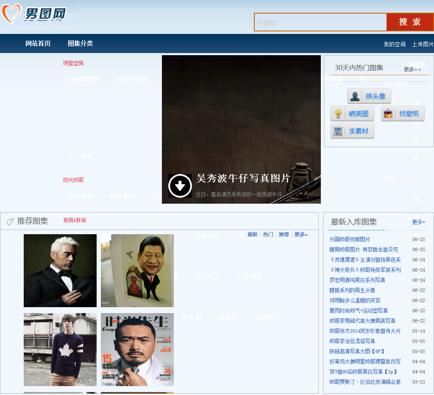Open 陈赫高清写真大图【6P】 entry

pyautogui.click(x=357, y=351)
